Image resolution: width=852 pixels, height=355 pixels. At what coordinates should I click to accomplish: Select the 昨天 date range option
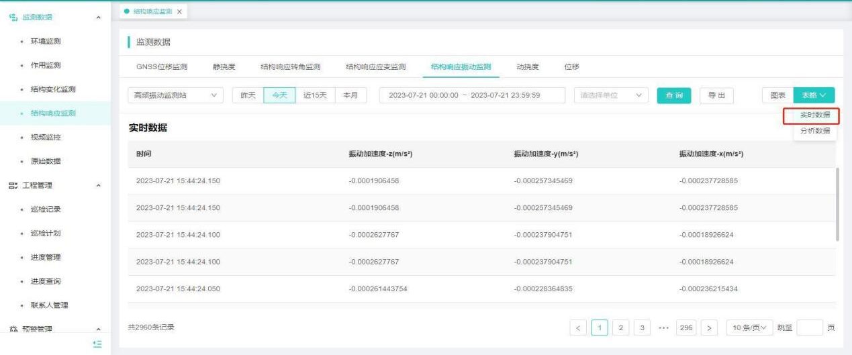[248, 95]
